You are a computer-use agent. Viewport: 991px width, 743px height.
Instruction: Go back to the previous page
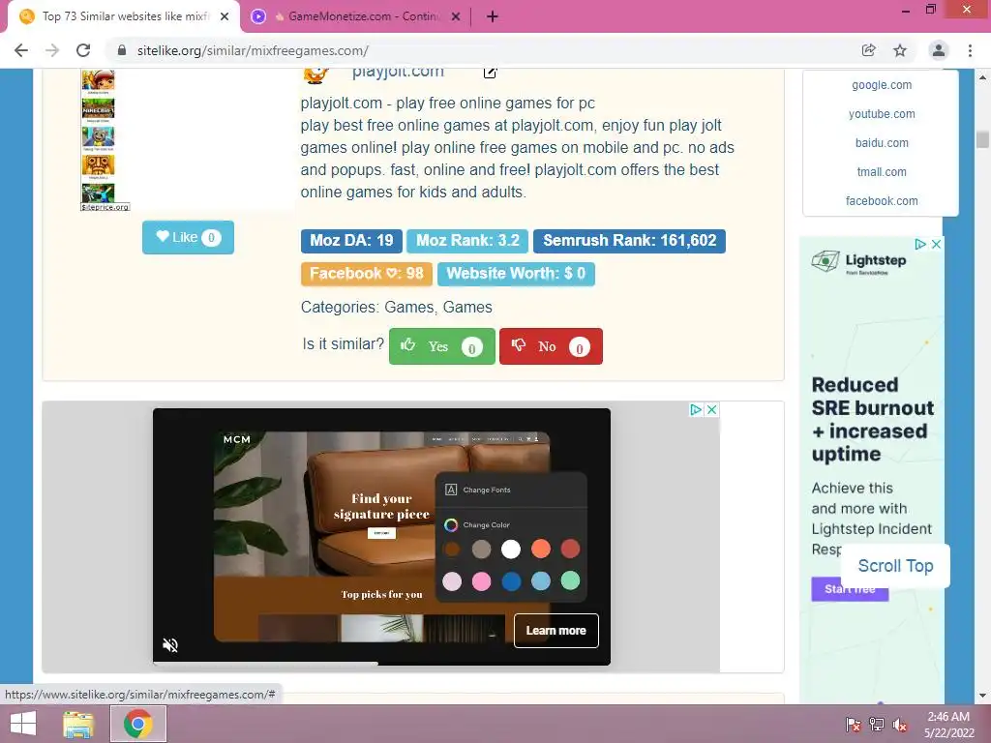pos(21,50)
